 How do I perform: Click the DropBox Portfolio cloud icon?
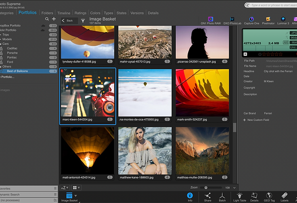tap(43, 25)
